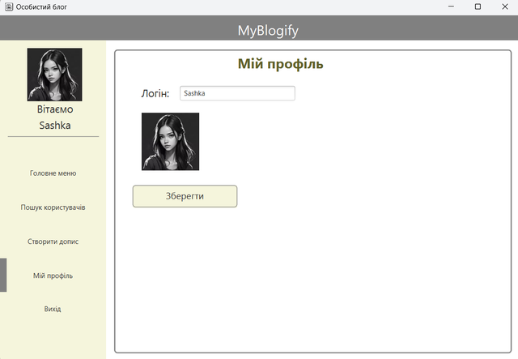This screenshot has height=359, width=518.
Task: Open the Головне меню sidebar item
Action: click(x=53, y=173)
